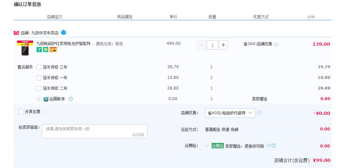This screenshot has width=344, height=168.
Task: Check 延长保修 三年 warranty option
Action: point(39,67)
